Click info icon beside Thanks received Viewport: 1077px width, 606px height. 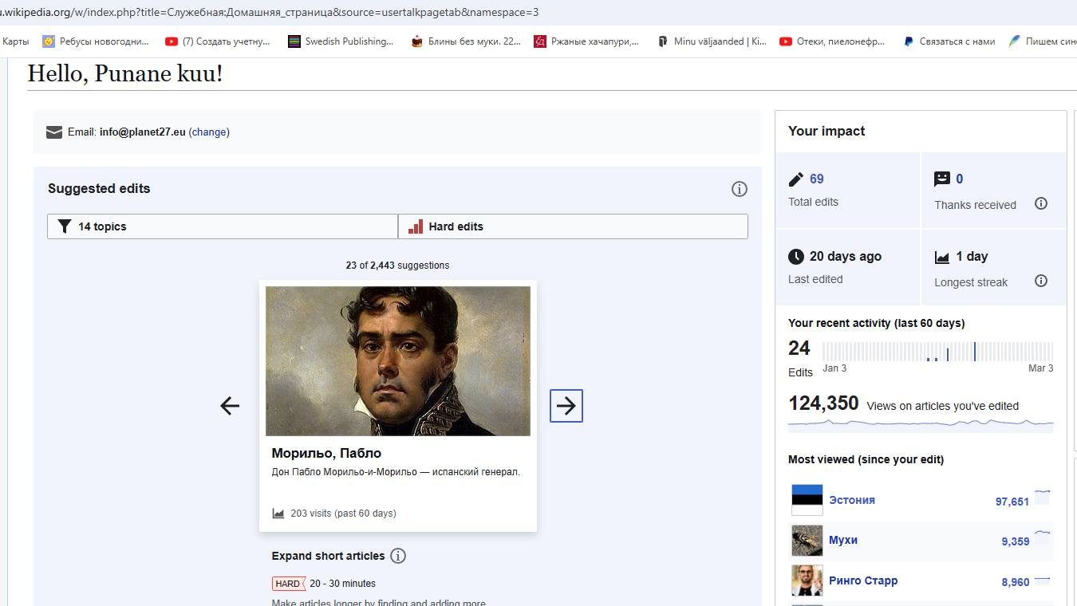1040,203
